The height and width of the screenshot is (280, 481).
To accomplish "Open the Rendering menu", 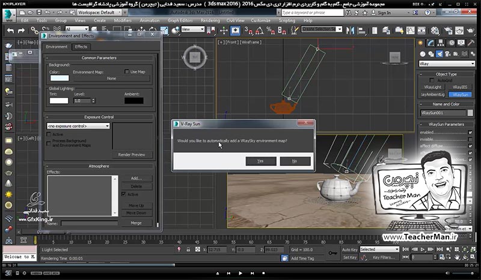I will 210,20.
